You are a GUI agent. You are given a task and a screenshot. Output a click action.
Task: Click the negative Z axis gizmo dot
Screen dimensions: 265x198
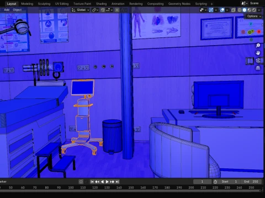pos(251,40)
